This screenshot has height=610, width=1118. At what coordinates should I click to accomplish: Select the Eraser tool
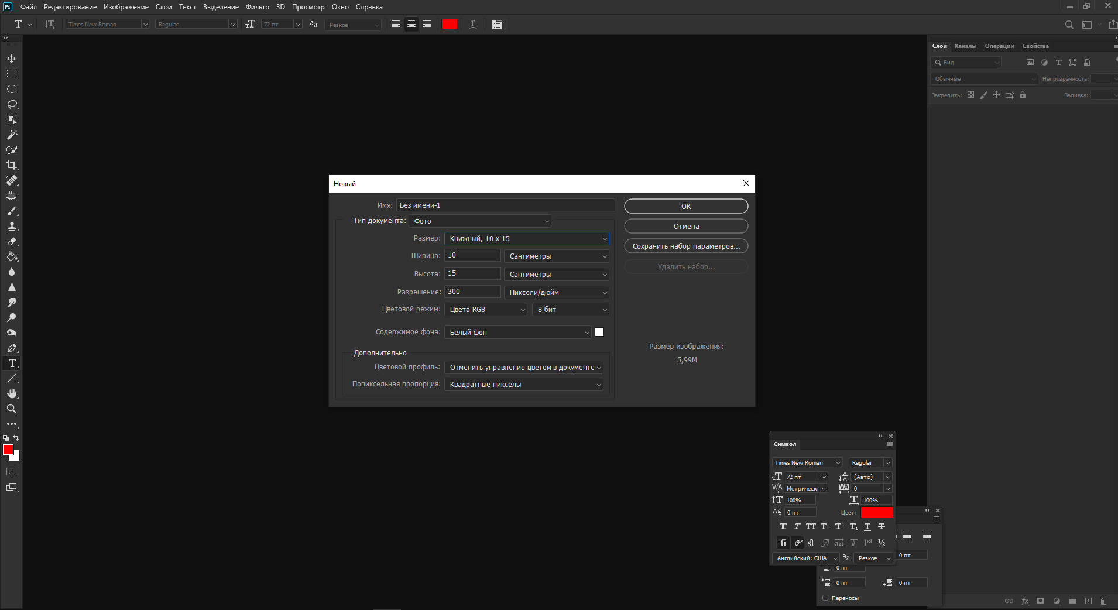(12, 241)
